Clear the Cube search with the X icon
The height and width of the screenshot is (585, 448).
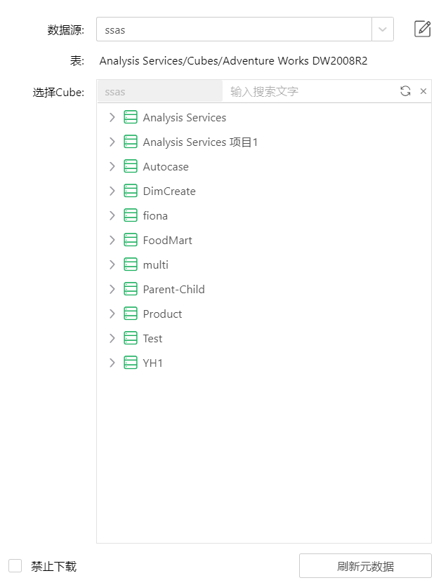(x=423, y=91)
